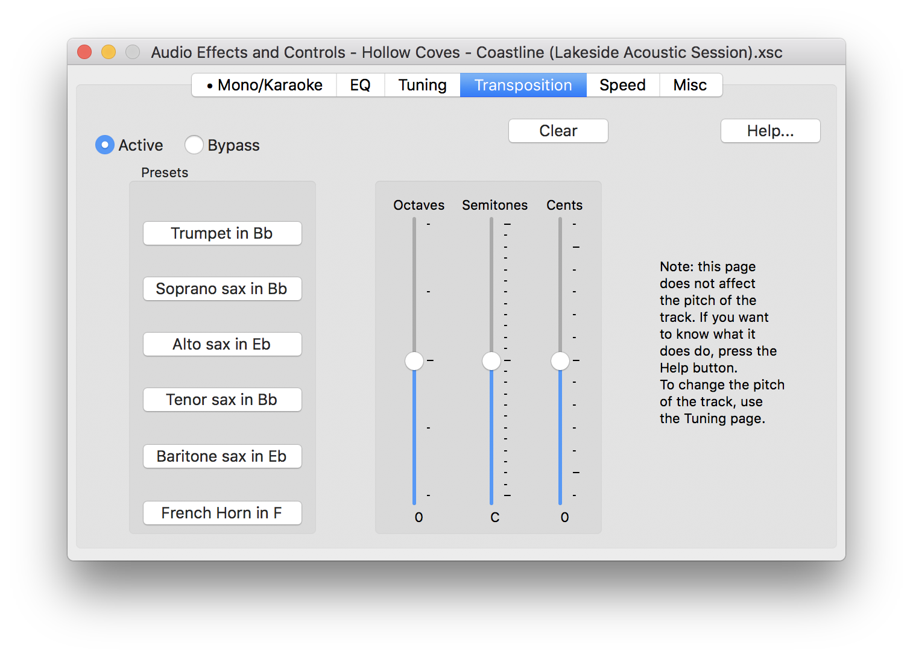Minimize the Audio Effects window
This screenshot has height=657, width=913.
tap(109, 52)
